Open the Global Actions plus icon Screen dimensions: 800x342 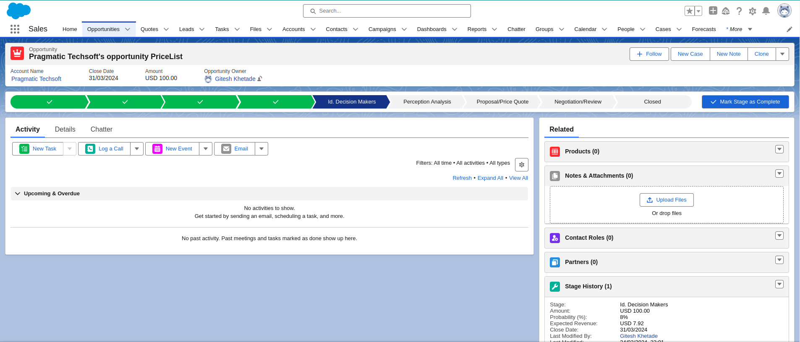pos(713,10)
